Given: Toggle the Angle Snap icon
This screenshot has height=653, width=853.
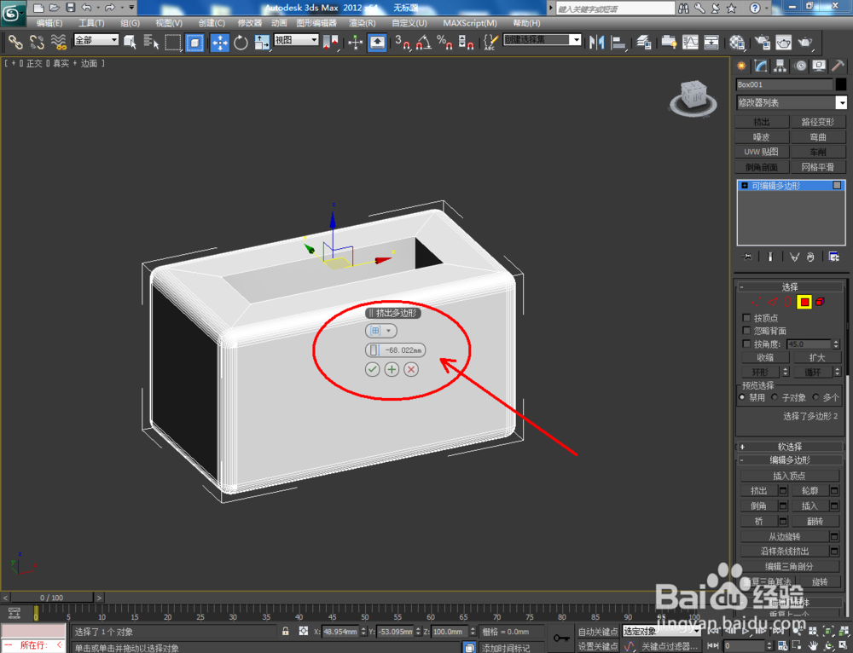Looking at the screenshot, I should (423, 42).
